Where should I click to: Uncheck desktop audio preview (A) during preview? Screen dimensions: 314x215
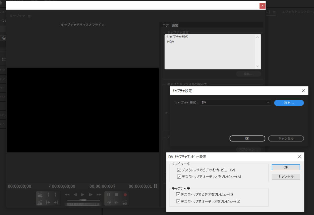(179, 177)
